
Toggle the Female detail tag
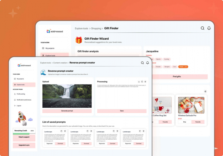coord(158,67)
